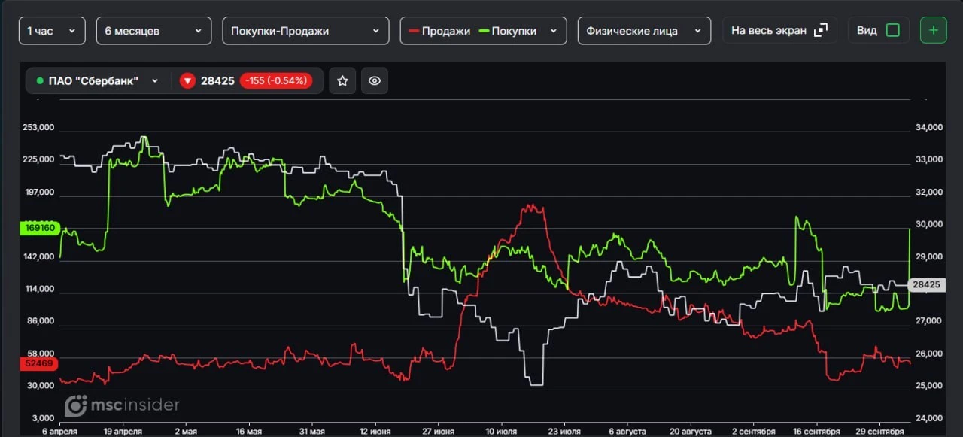Screen dimensions: 963x437
Task: Click the "197,000" left axis label
Action: pos(39,193)
